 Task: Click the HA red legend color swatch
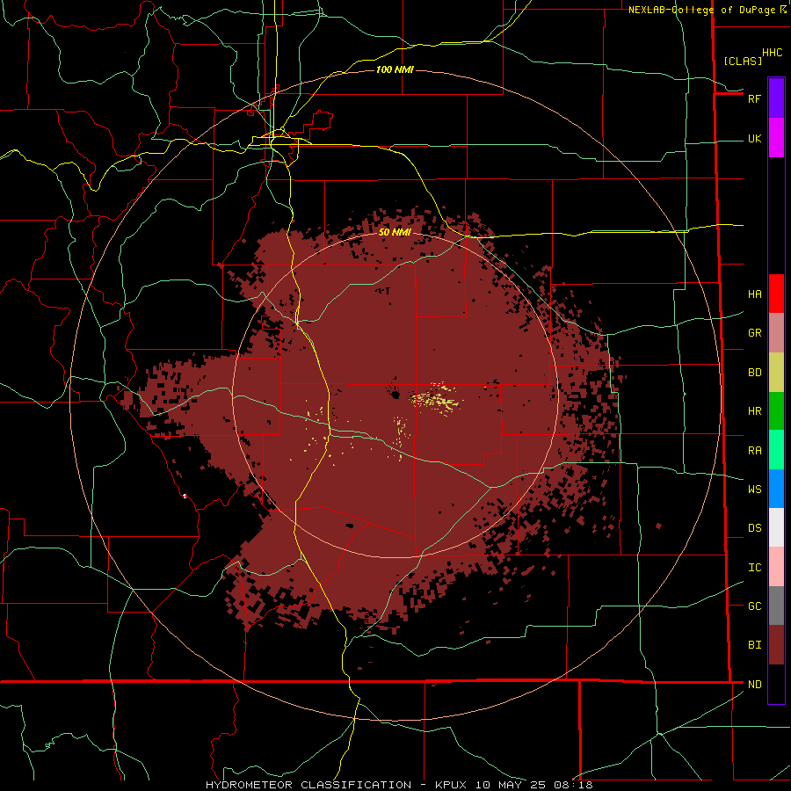[x=776, y=294]
